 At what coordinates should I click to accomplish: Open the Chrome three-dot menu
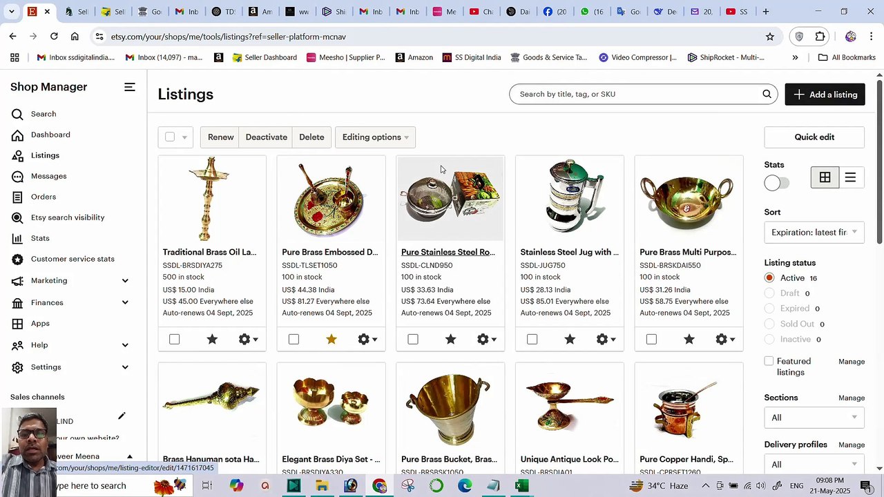click(871, 37)
